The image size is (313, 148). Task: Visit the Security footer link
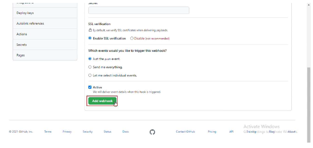(x=88, y=132)
